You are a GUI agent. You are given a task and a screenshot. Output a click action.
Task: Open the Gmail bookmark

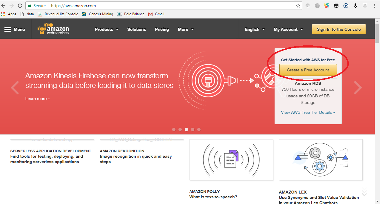click(156, 14)
